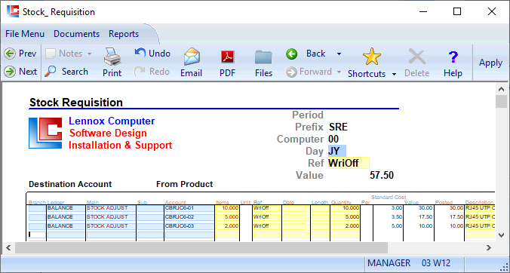This screenshot has width=510, height=273.
Task: Open the File Menu
Action: coord(25,34)
